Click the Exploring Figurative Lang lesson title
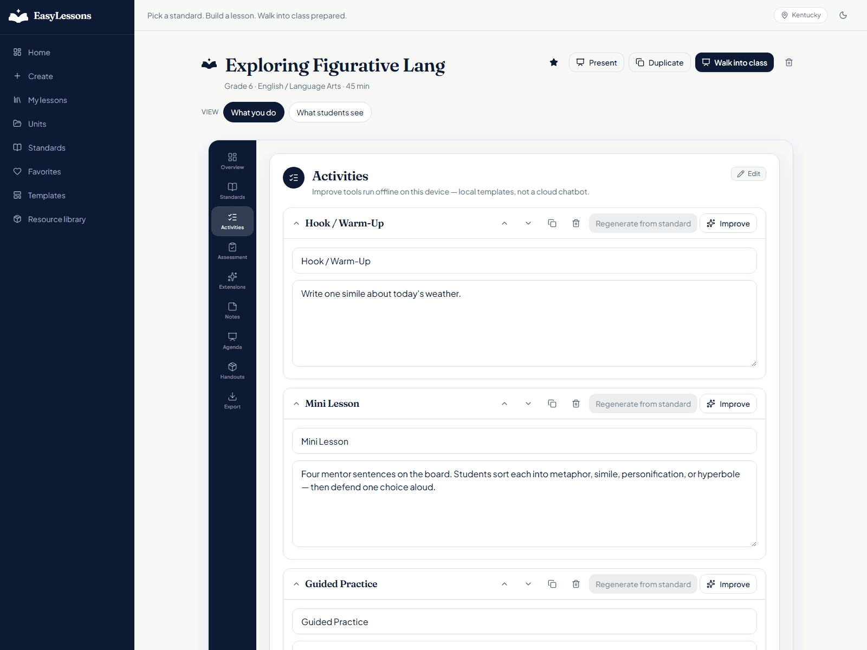867x650 pixels. tap(335, 65)
